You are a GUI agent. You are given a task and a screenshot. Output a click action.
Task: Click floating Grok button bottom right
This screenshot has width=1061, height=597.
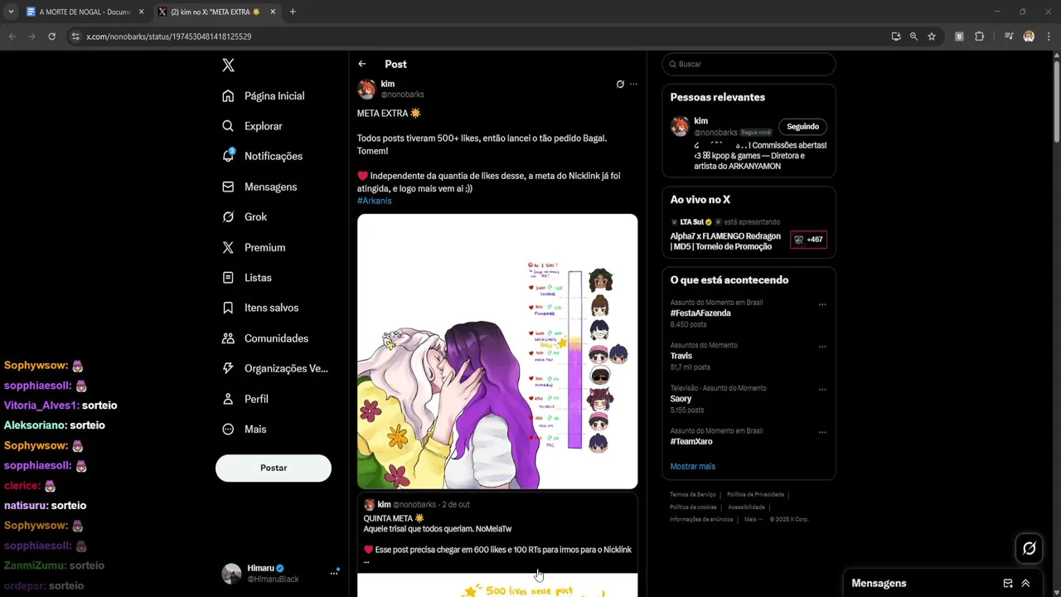pos(1030,548)
